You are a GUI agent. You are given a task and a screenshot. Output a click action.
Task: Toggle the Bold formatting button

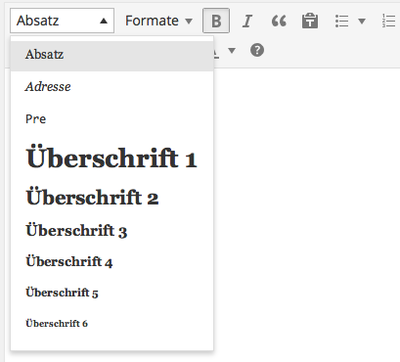tap(216, 21)
